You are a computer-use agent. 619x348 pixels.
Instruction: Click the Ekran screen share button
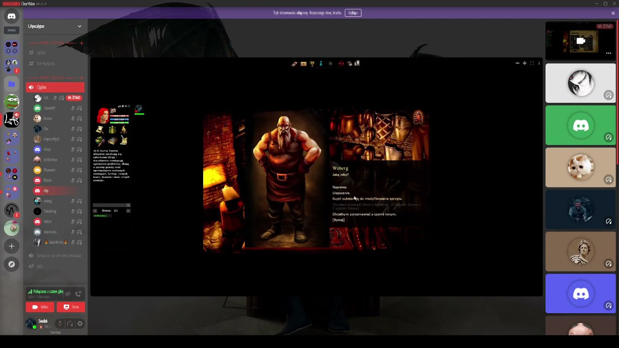(71, 307)
